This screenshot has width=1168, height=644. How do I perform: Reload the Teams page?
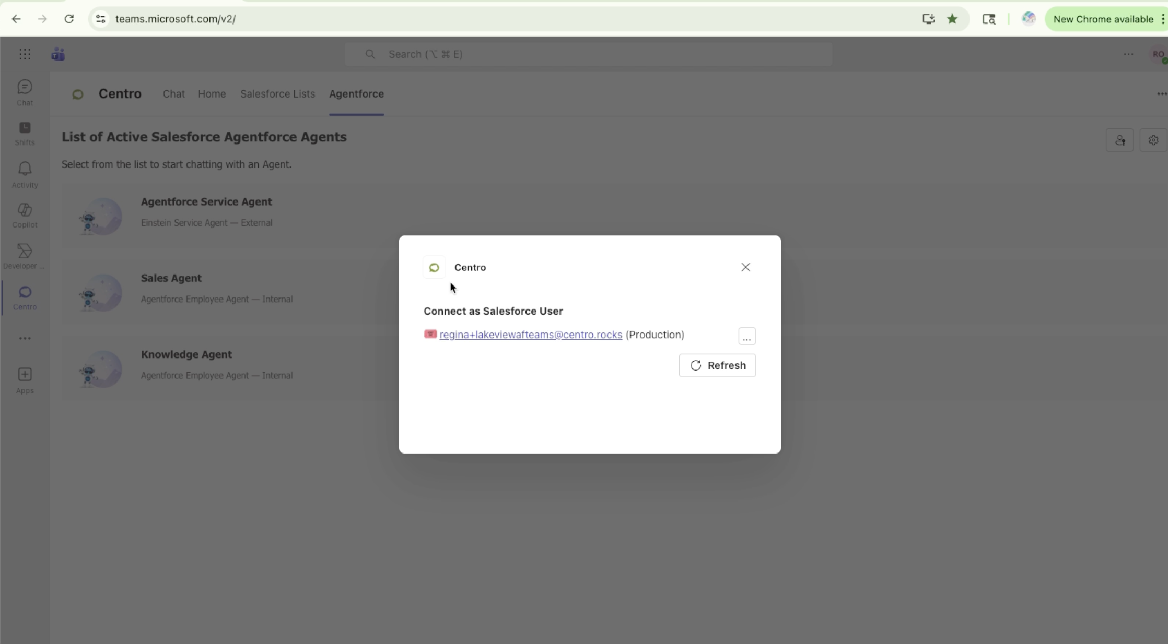[x=69, y=19]
